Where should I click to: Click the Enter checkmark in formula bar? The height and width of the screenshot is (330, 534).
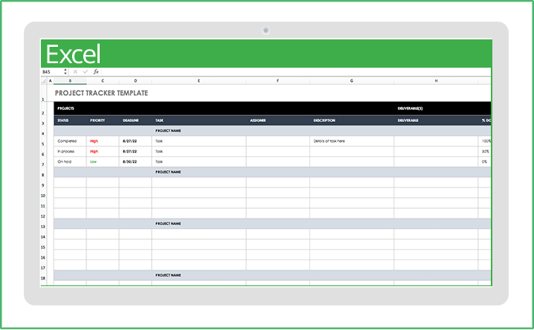coord(86,72)
